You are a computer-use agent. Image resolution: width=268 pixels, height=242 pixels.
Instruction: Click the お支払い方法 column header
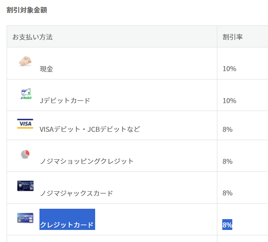click(32, 37)
